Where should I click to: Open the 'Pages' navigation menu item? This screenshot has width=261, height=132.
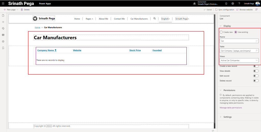(89, 19)
